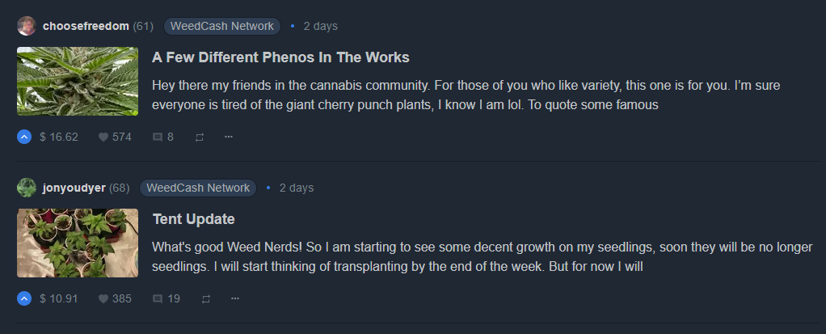This screenshot has width=826, height=334.
Task: Expand payout details for $16.62
Action: pyautogui.click(x=59, y=137)
